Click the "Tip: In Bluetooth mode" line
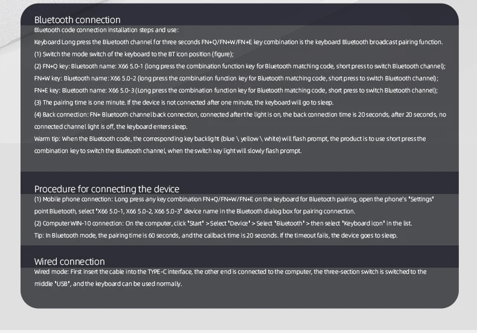Viewport: 477px width, 333px height. click(x=216, y=236)
